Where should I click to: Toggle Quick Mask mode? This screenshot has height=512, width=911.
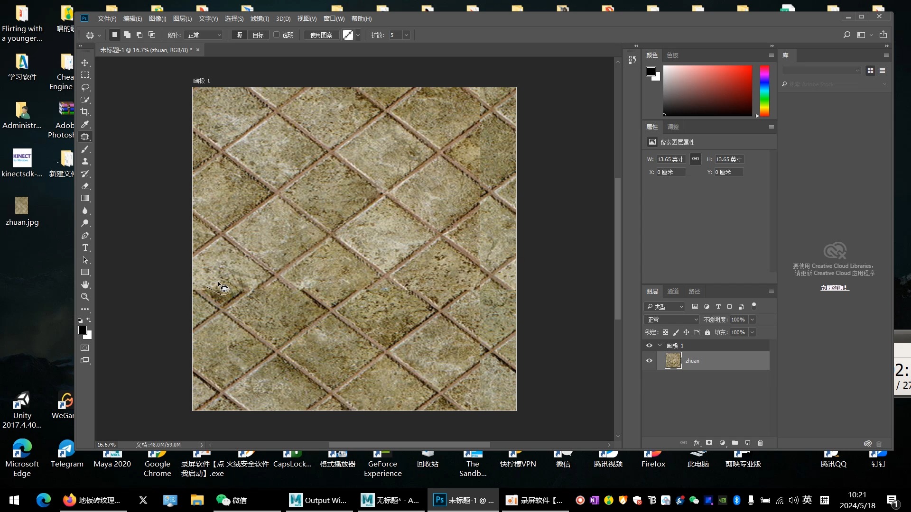coord(85,348)
